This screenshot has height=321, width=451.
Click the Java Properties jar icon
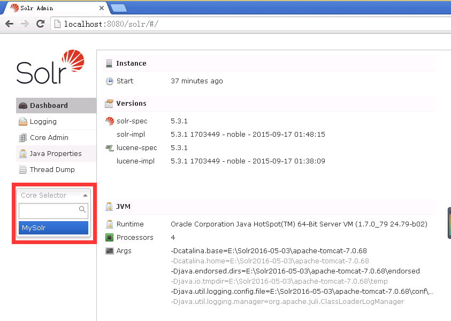click(x=23, y=154)
